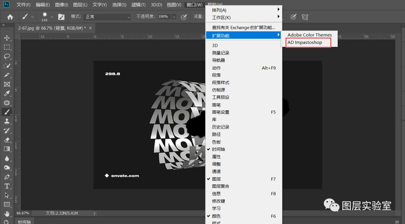Select the Rectangle shape tool

click(7, 205)
